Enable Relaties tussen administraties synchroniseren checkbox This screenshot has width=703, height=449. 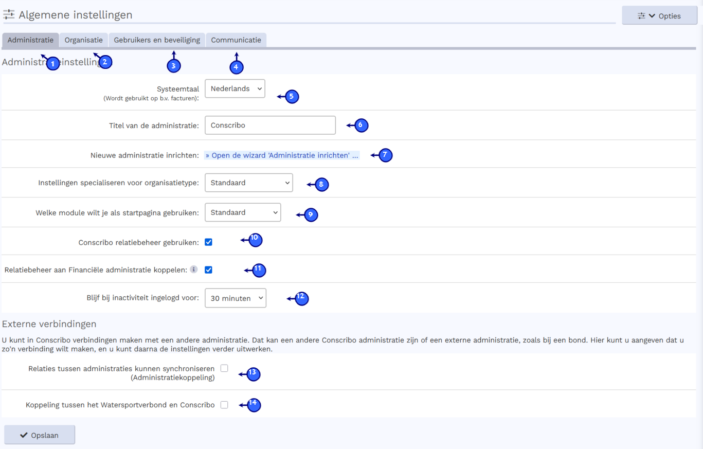pos(224,368)
